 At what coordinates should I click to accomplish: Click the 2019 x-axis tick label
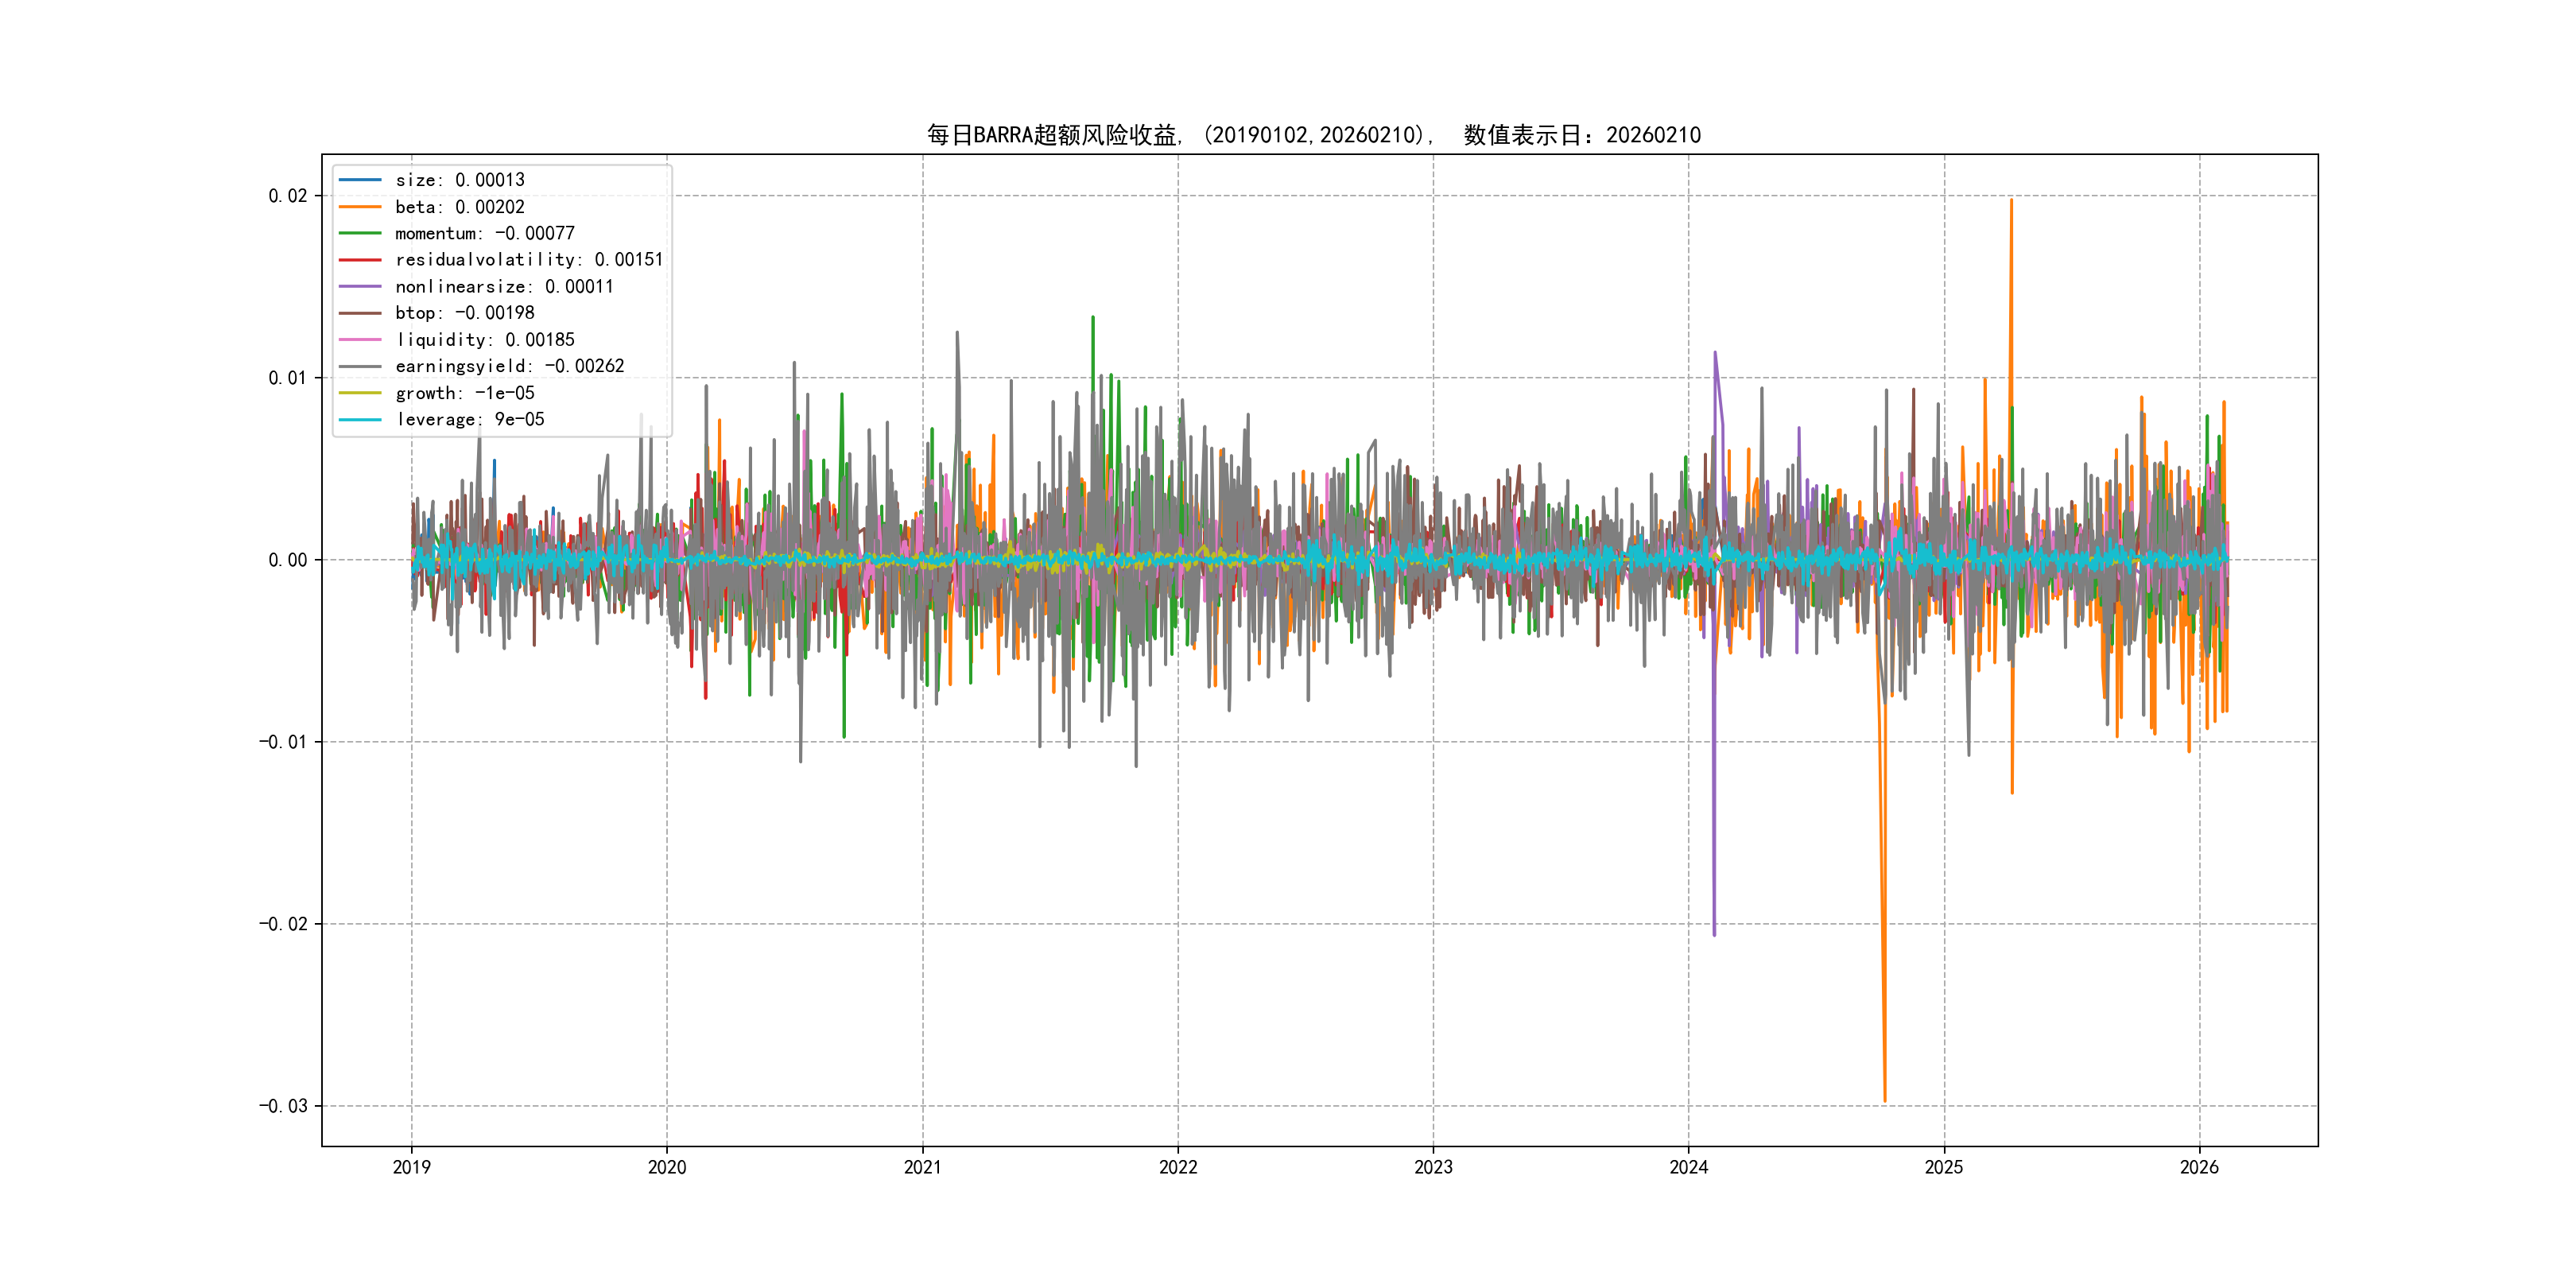tap(411, 1167)
